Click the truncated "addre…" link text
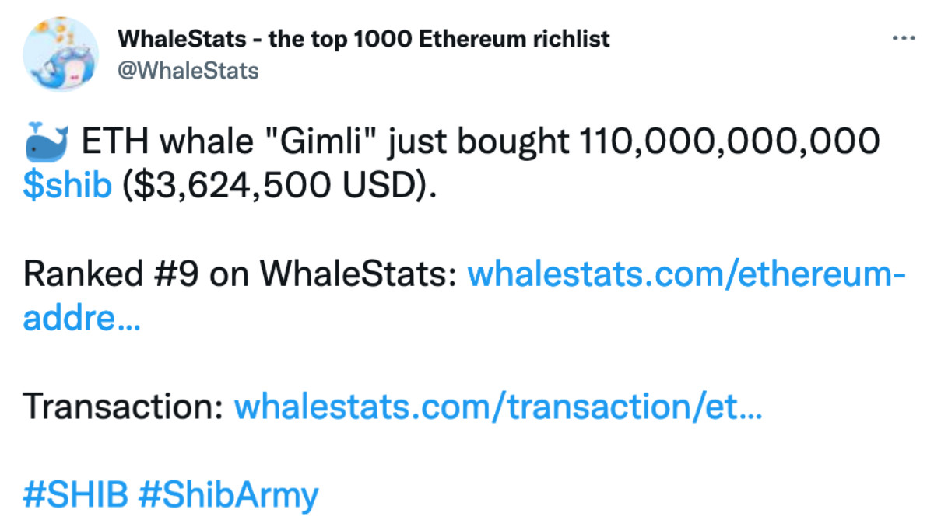 pos(82,318)
